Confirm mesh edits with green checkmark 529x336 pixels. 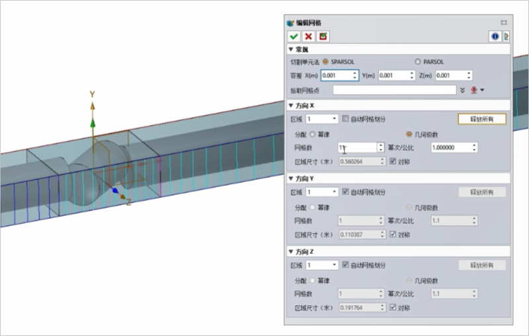point(294,36)
